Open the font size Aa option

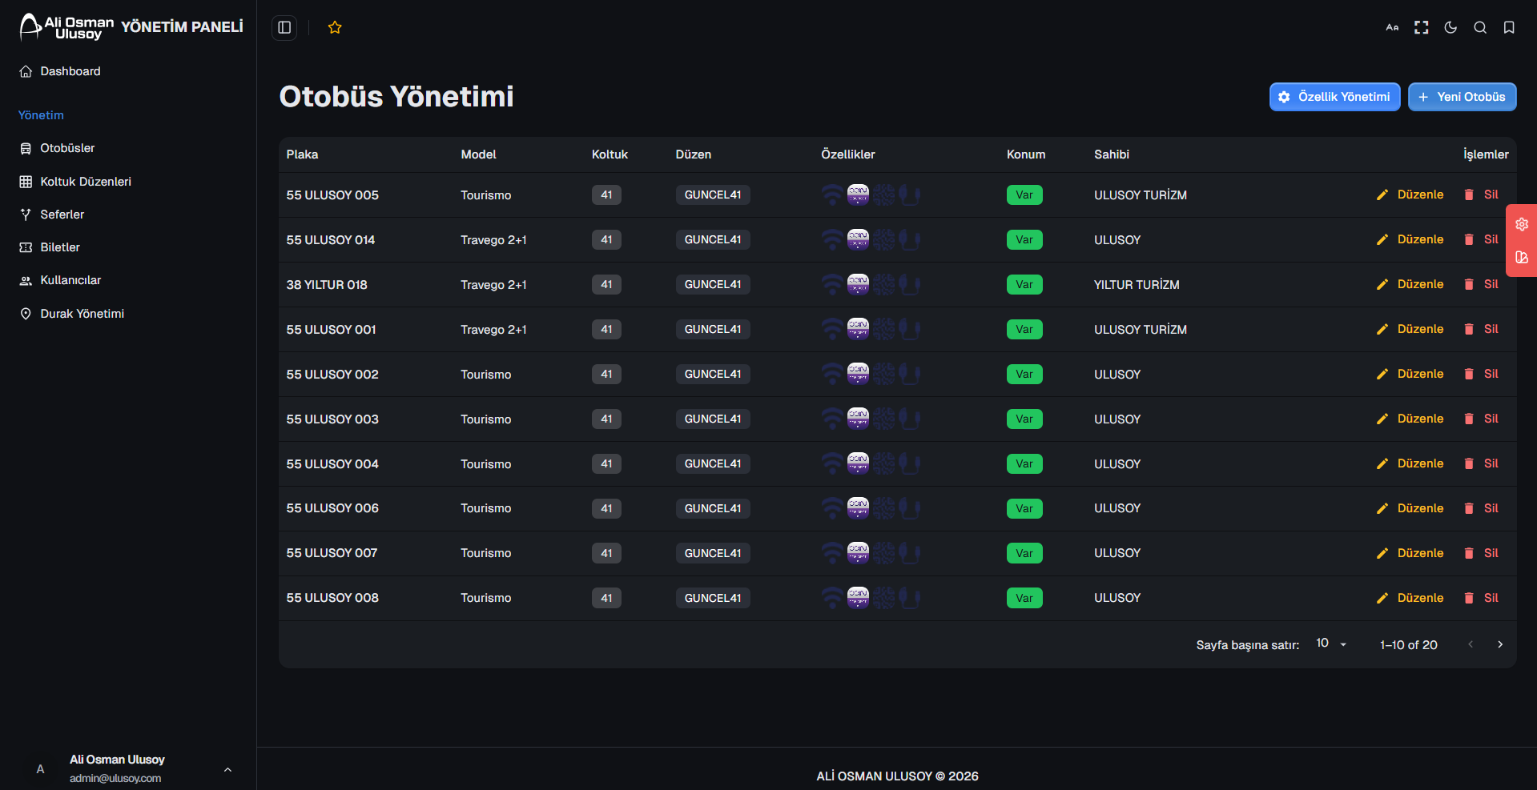[1392, 27]
